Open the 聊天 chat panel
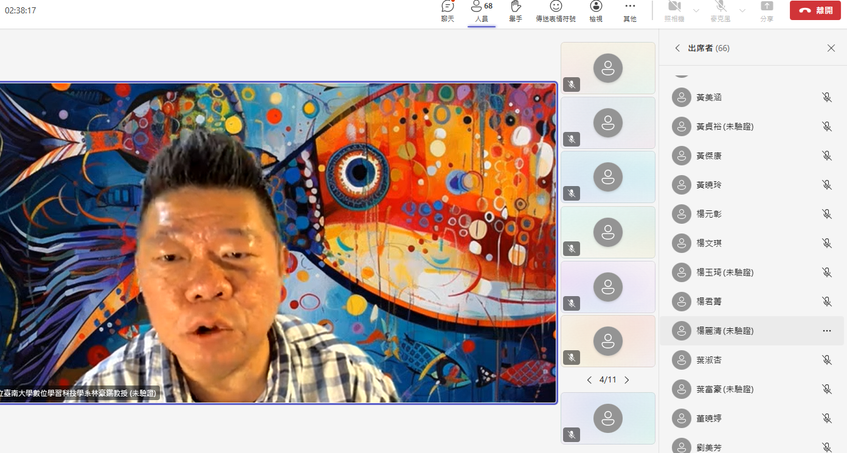The height and width of the screenshot is (453, 847). tap(448, 12)
